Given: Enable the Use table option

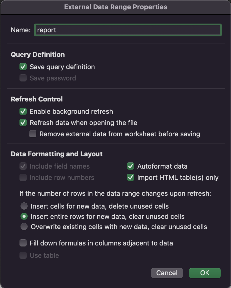Looking at the screenshot, I should click(x=23, y=255).
